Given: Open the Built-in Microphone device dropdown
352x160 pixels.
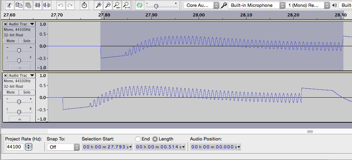Looking at the screenshot, I should click(256, 5).
